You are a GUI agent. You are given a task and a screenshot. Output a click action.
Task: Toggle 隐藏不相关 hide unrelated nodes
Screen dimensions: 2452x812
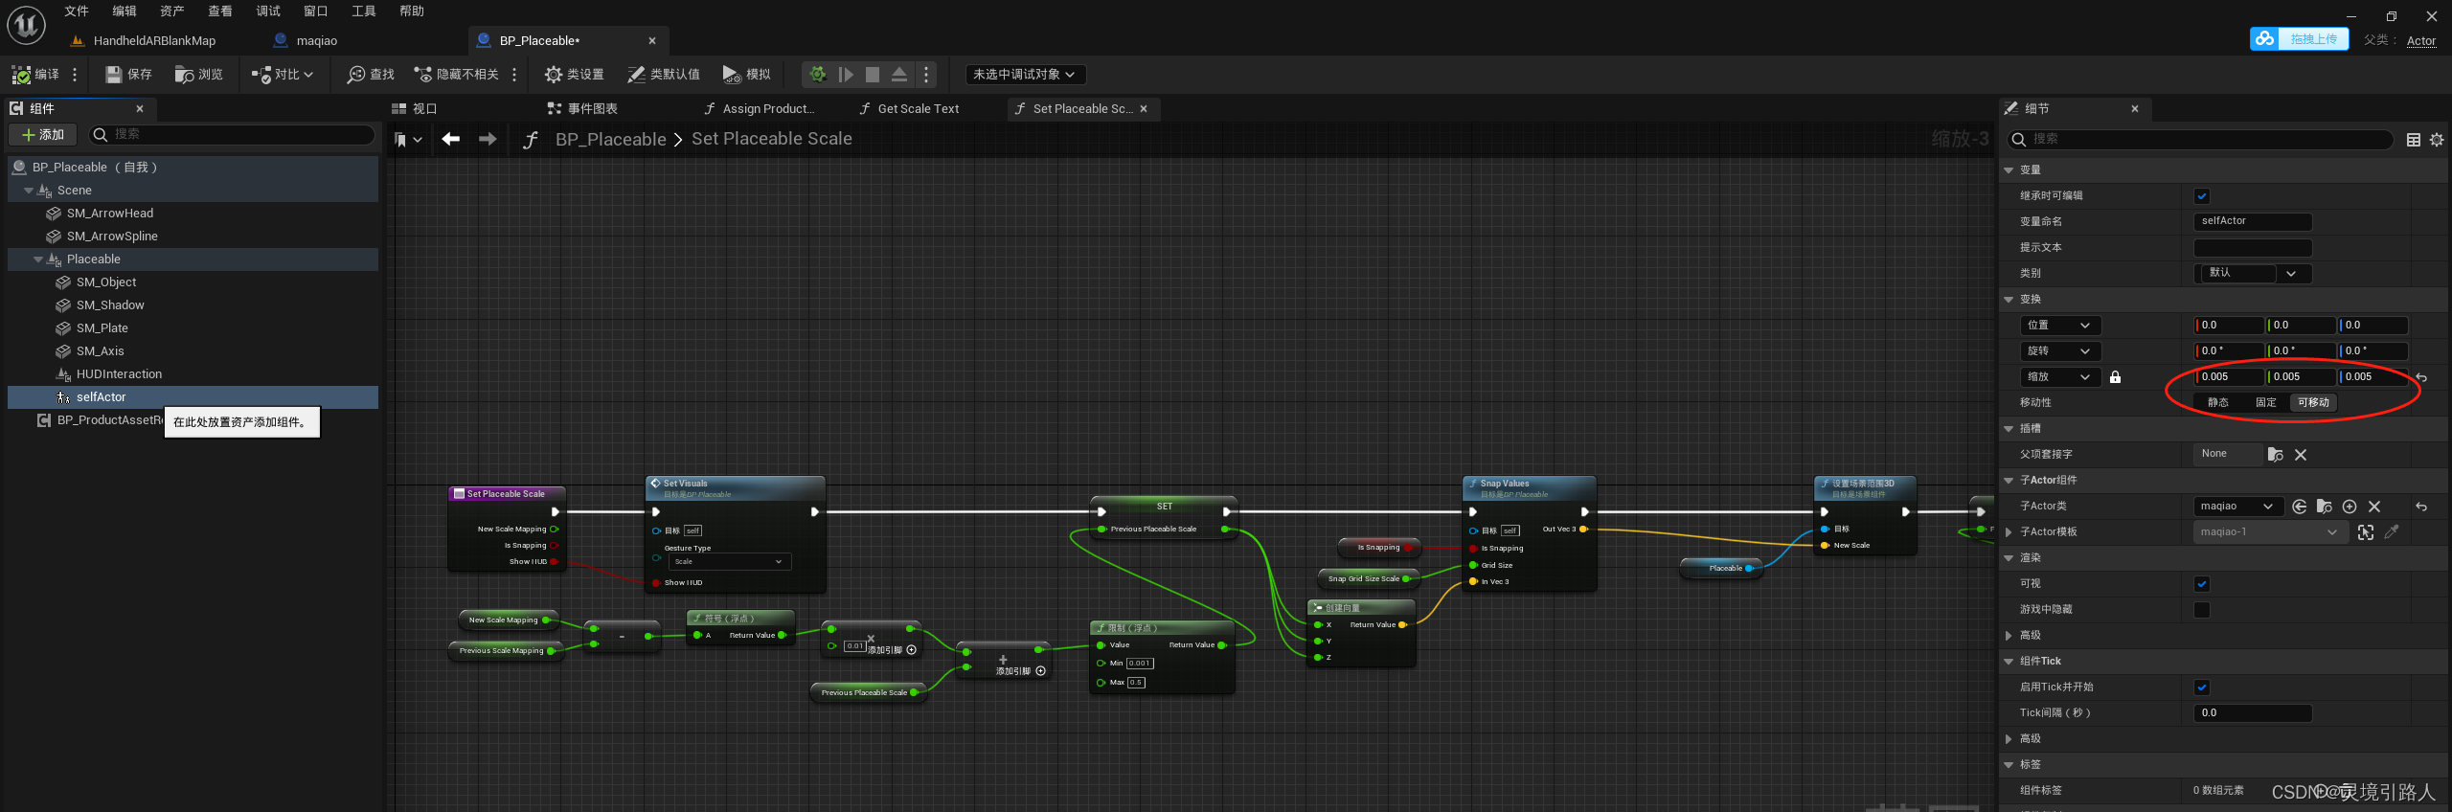pos(456,75)
